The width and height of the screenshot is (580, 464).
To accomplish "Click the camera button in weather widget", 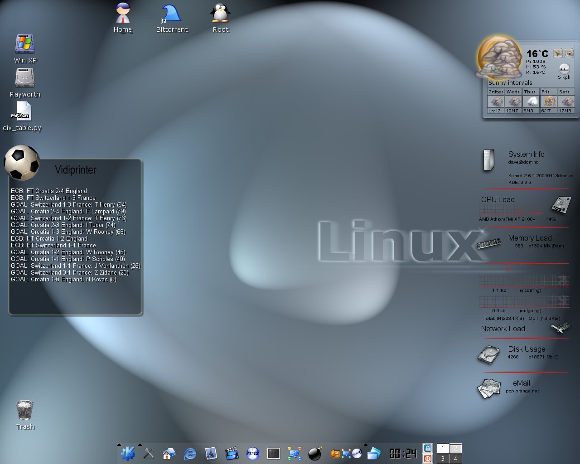I will tap(569, 53).
